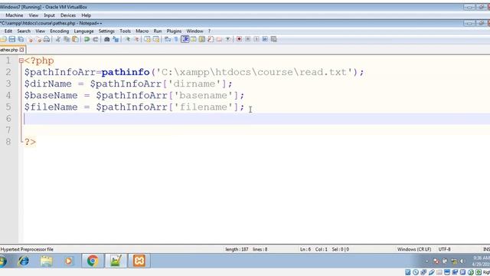Toggle synchronize horizontal scrolling icon

[x=156, y=39]
